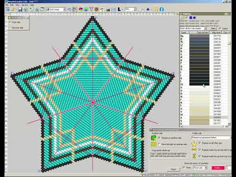Click the brown grid hash toolbar icon

96,10
